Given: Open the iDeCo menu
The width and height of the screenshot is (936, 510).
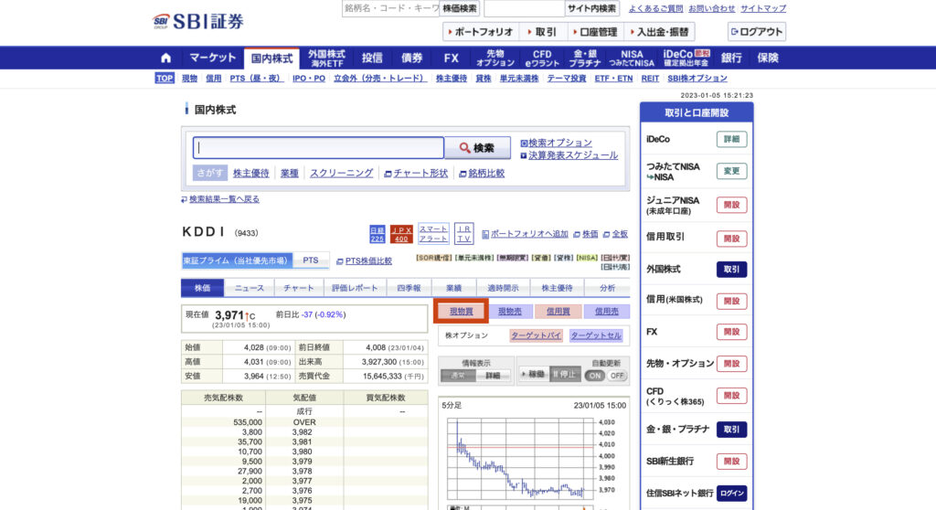Looking at the screenshot, I should coord(686,58).
